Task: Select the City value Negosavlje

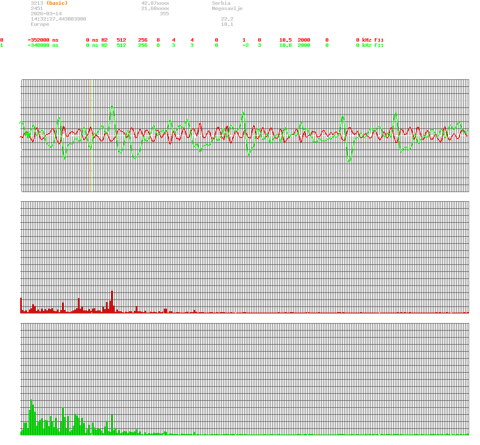Action: [227, 8]
